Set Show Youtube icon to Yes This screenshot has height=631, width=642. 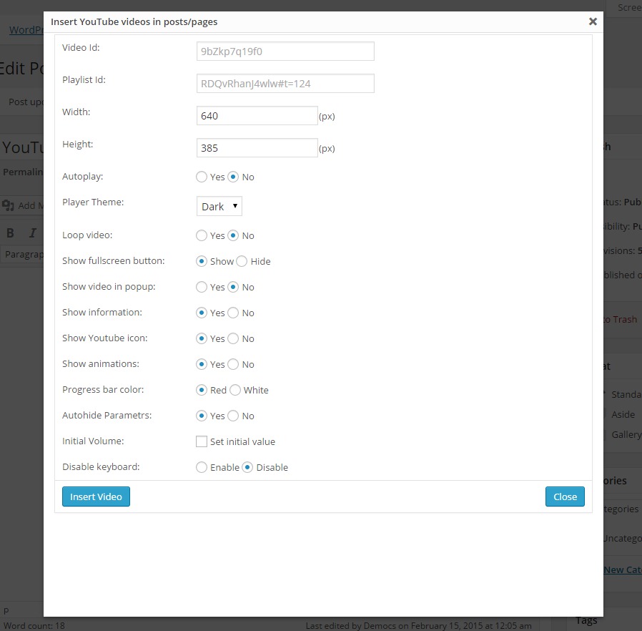click(x=202, y=339)
